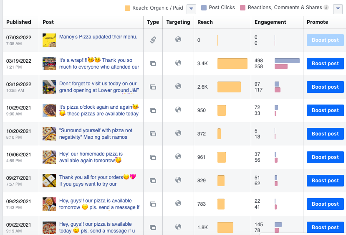The width and height of the screenshot is (346, 235).
Task: Click targeting globe for 10/06/2021 post
Action: coord(178,157)
